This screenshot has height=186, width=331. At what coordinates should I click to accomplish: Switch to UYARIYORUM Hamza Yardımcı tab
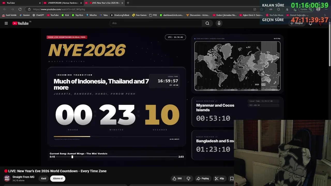63,3
